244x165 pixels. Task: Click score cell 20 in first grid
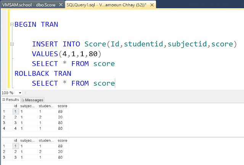pos(63,117)
